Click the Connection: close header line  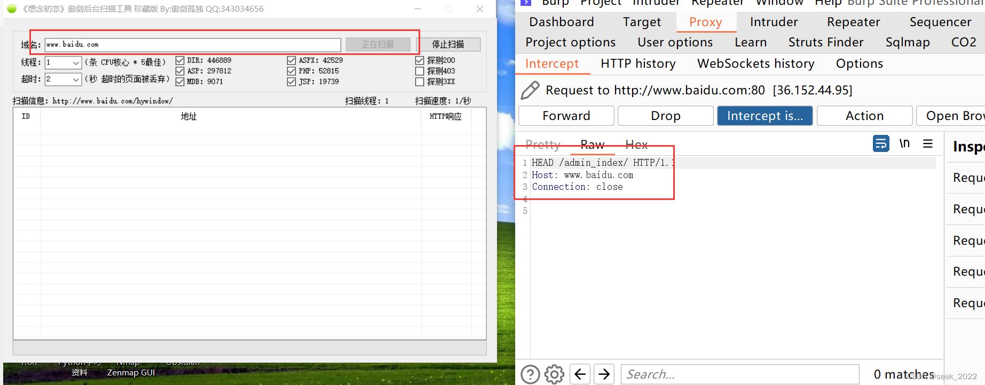click(578, 187)
